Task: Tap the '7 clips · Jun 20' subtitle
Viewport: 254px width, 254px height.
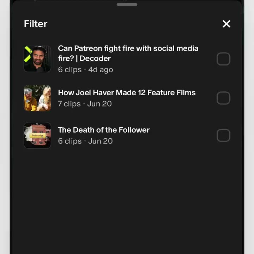Action: (x=85, y=104)
